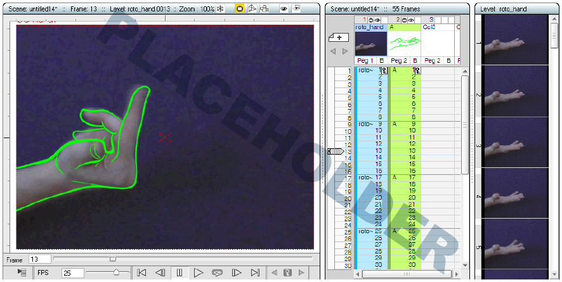Screen dimensions: 562x282
Task: Click Level strip scrollbar up arrow
Action: pos(554,18)
